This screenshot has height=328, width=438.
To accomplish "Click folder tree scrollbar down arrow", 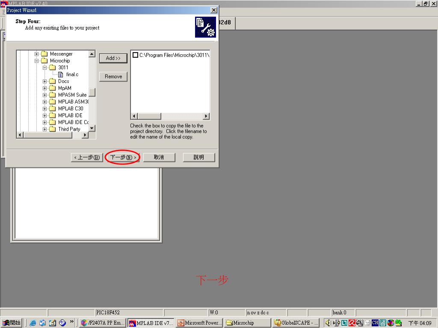I will [x=92, y=128].
